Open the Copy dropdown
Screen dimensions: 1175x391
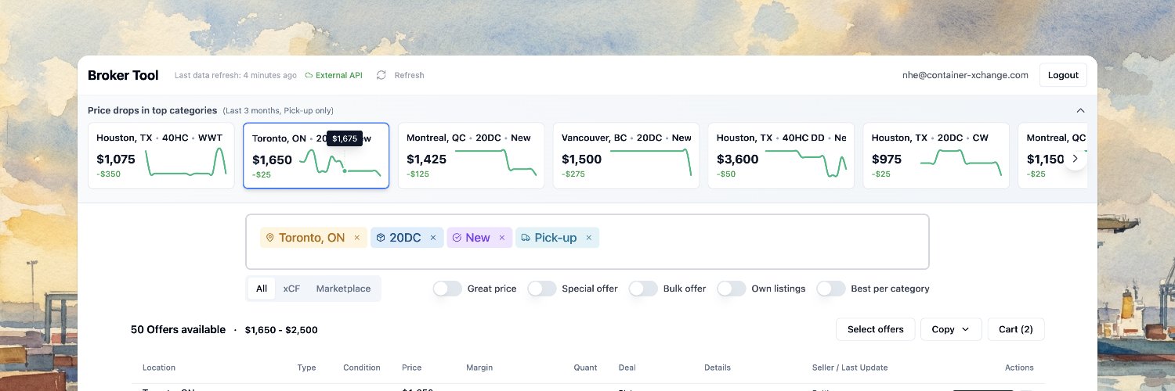950,329
